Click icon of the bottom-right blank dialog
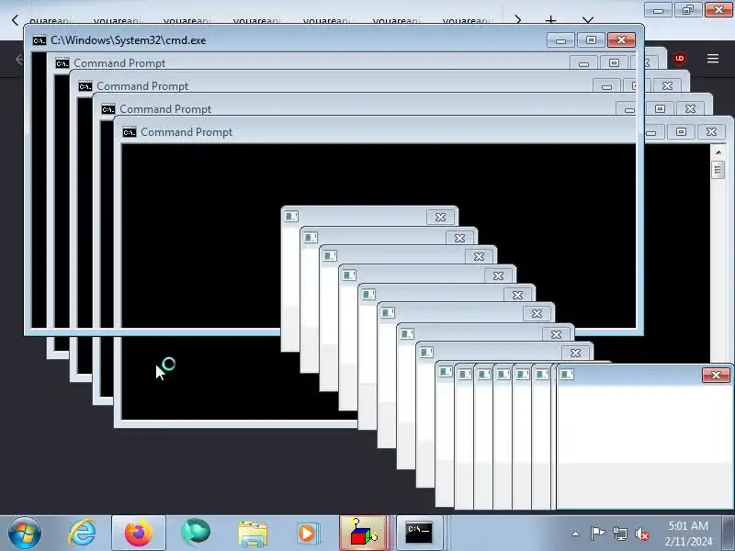This screenshot has height=551, width=735. pyautogui.click(x=567, y=374)
